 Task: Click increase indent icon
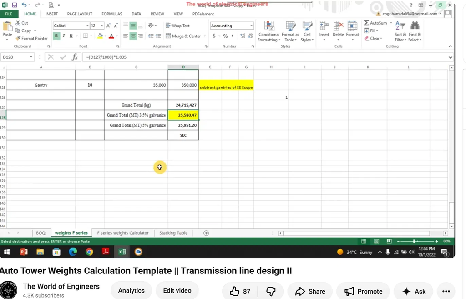[158, 36]
